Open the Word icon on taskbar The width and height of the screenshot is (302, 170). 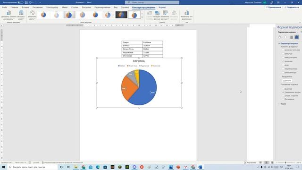200,167
